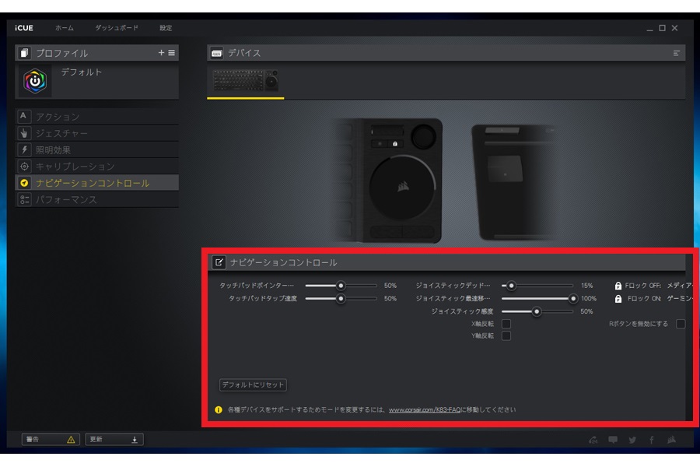
Task: Add a new profile with plus icon
Action: click(161, 53)
